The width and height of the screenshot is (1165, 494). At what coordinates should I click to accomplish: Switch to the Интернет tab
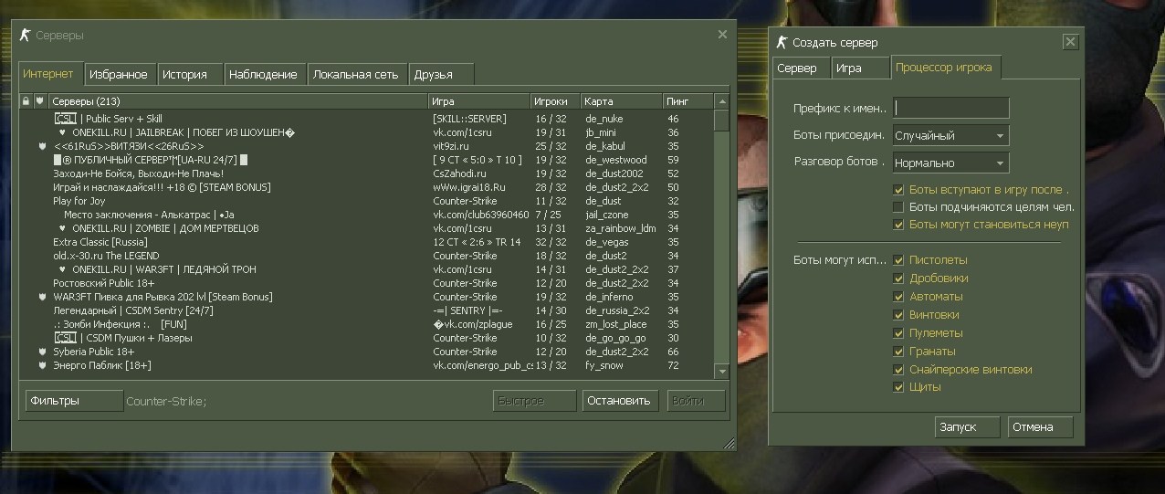click(49, 73)
